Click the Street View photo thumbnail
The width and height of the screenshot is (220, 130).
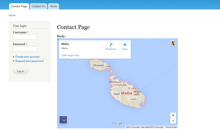point(173,43)
